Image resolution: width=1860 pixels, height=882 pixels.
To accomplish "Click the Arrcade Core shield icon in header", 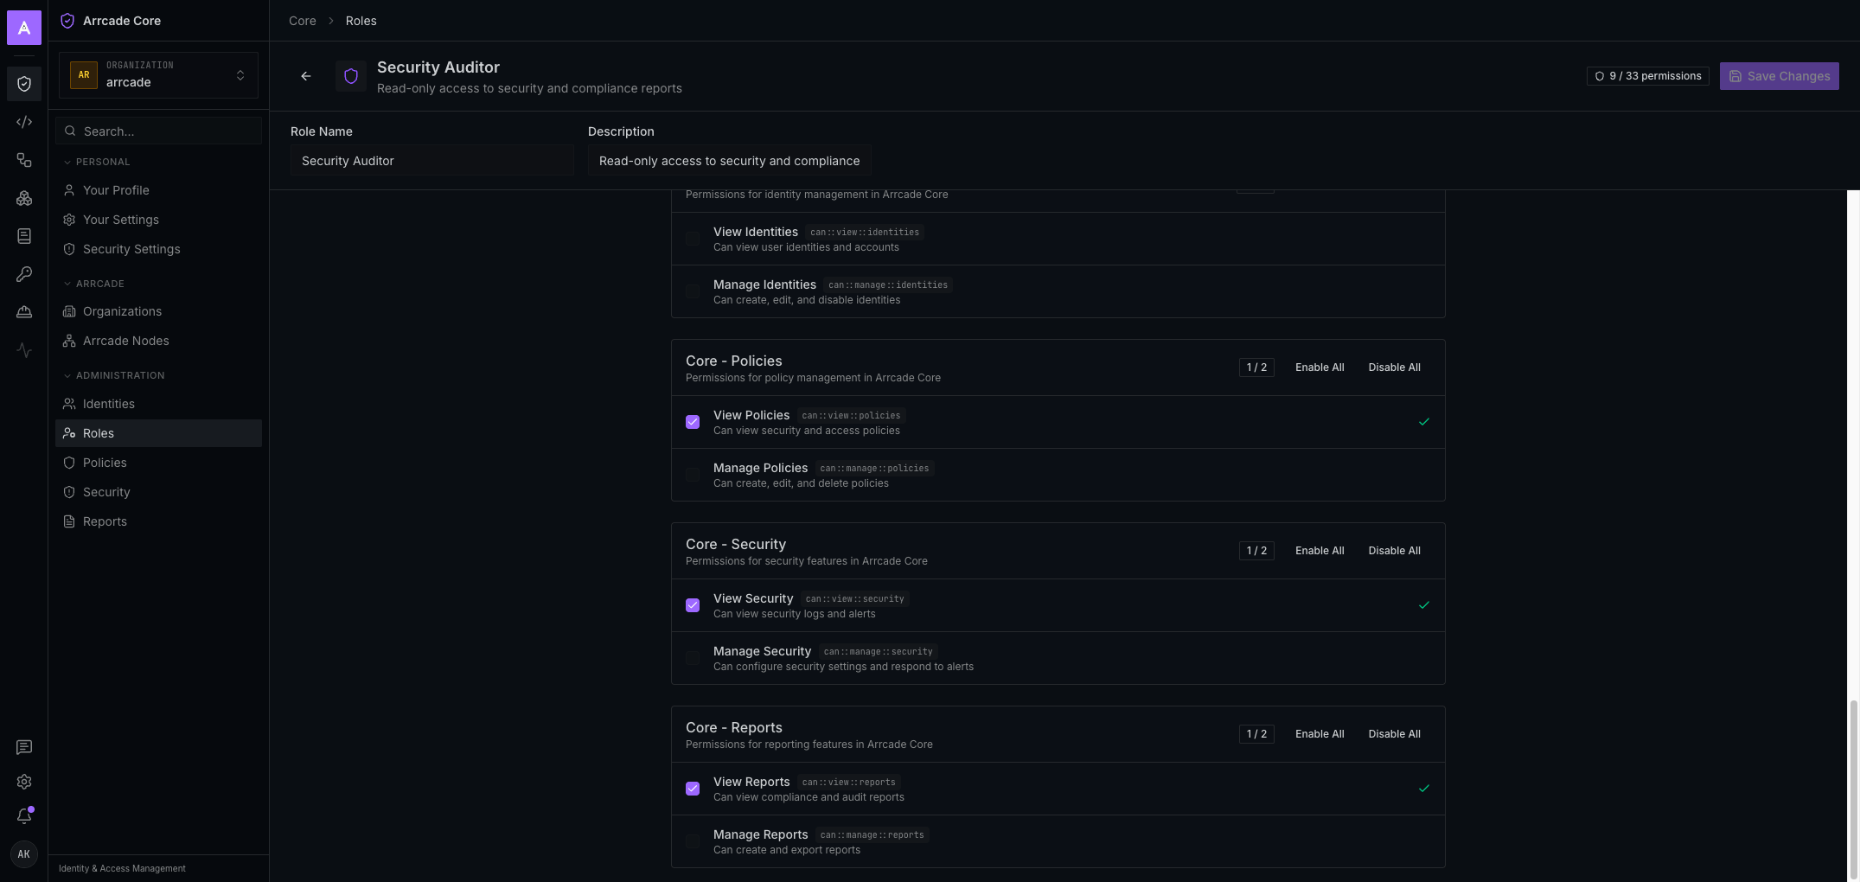I will click(x=67, y=21).
